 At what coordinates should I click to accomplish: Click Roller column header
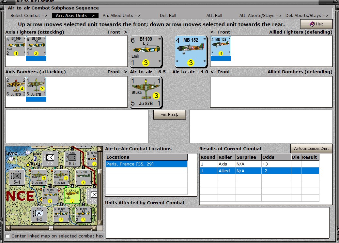[x=226, y=157]
